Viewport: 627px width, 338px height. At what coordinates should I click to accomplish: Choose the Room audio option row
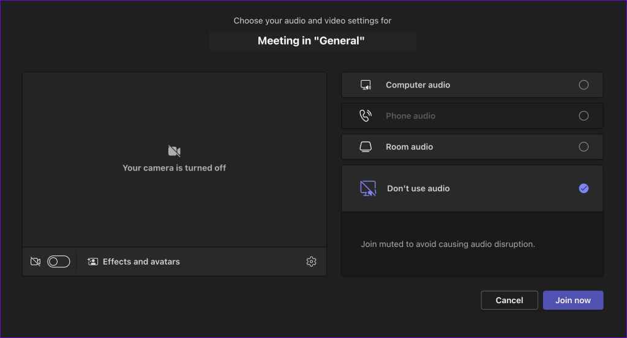(472, 147)
